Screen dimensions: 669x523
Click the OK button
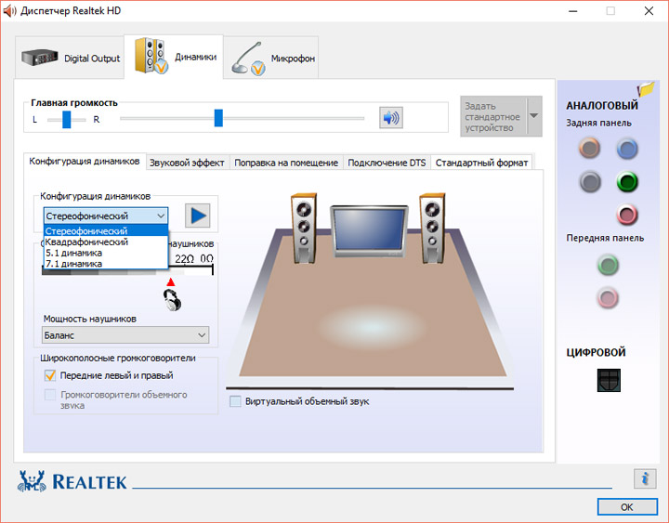[x=627, y=507]
